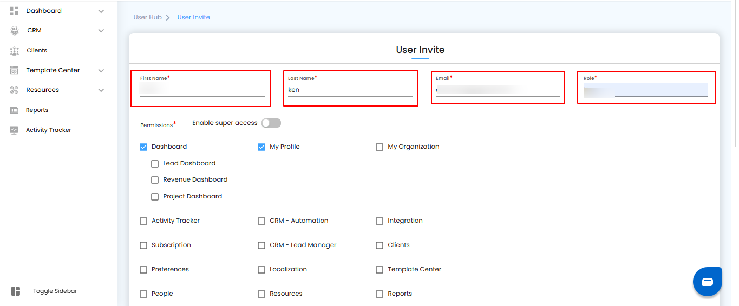739x306 pixels.
Task: Click the User Invite breadcrumb link
Action: (x=193, y=17)
